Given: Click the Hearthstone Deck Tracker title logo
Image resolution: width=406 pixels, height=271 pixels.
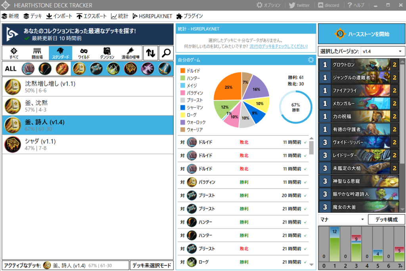Looking at the screenshot, I should (6, 5).
